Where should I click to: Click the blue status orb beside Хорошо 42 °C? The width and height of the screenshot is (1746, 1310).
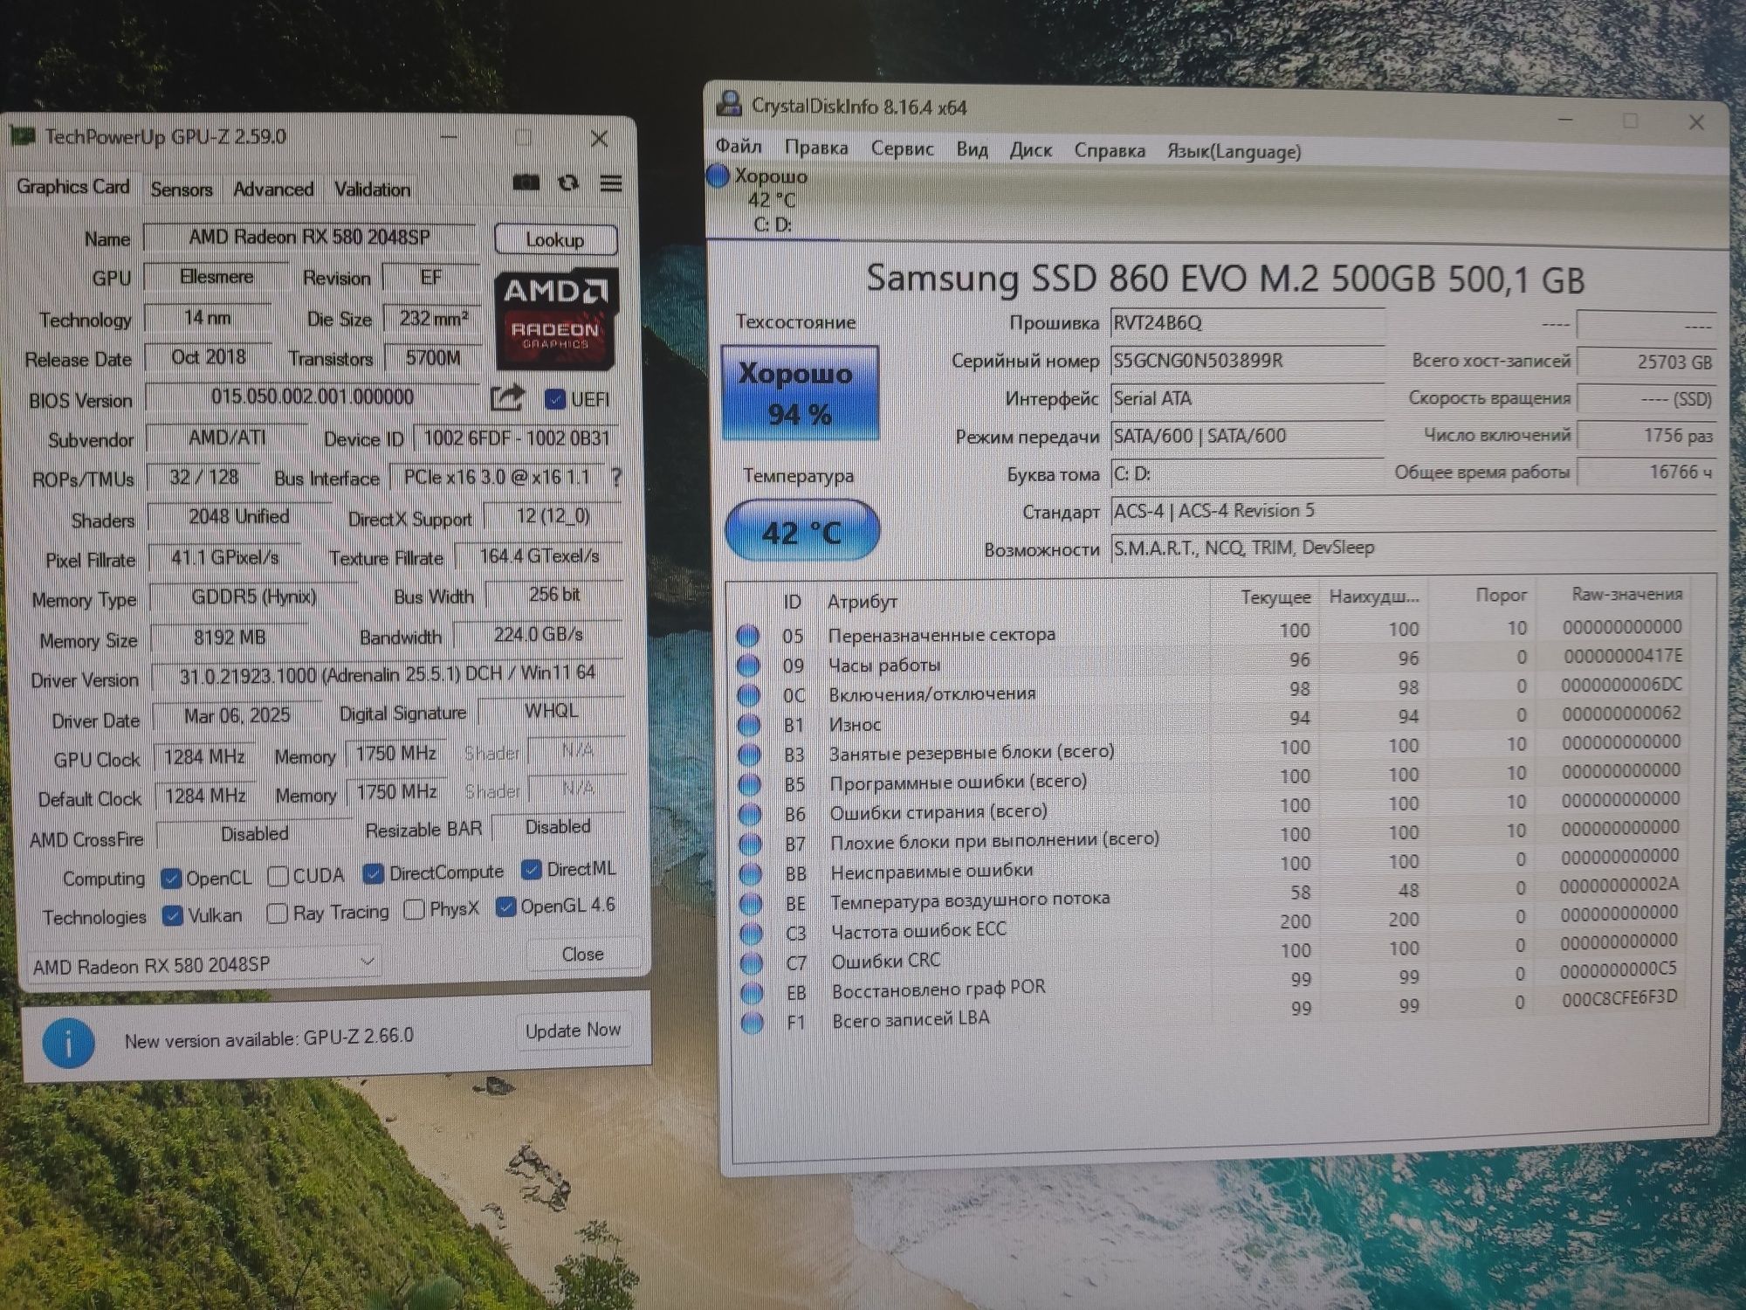pos(718,176)
